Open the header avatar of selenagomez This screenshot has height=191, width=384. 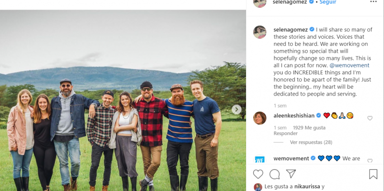pyautogui.click(x=260, y=2)
